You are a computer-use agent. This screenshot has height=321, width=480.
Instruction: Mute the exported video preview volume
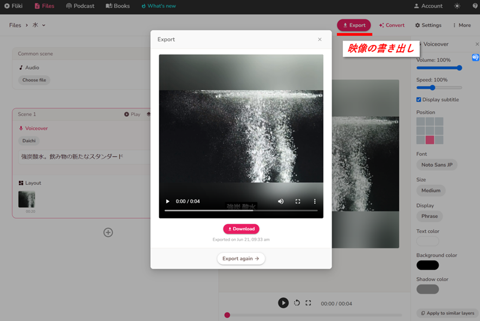[x=281, y=202]
